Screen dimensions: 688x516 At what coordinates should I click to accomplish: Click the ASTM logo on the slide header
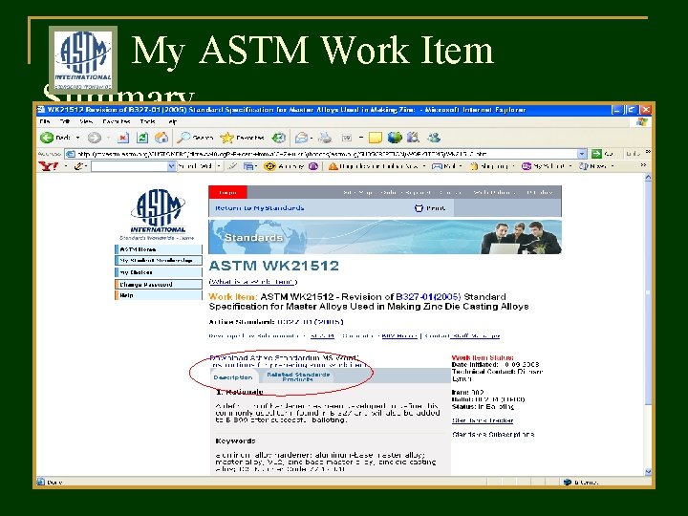[x=83, y=59]
